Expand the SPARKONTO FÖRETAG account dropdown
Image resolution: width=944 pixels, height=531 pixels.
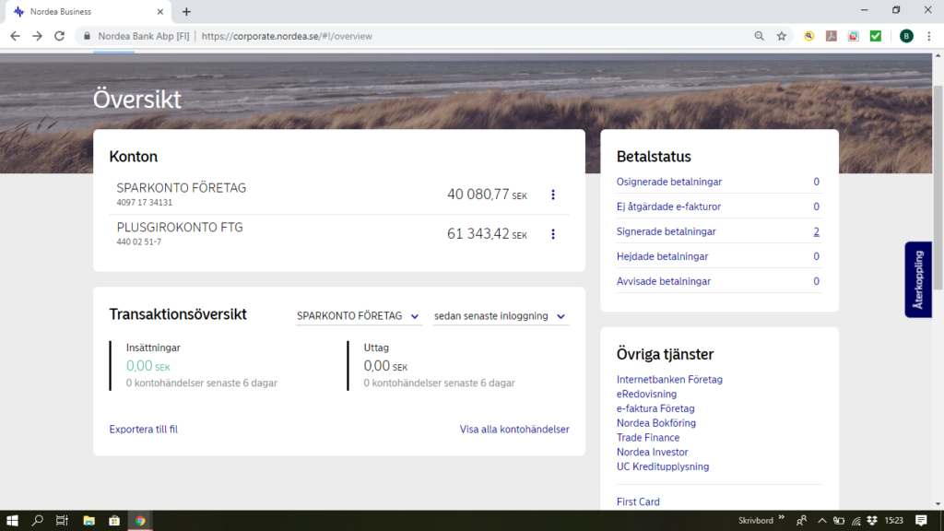click(359, 316)
